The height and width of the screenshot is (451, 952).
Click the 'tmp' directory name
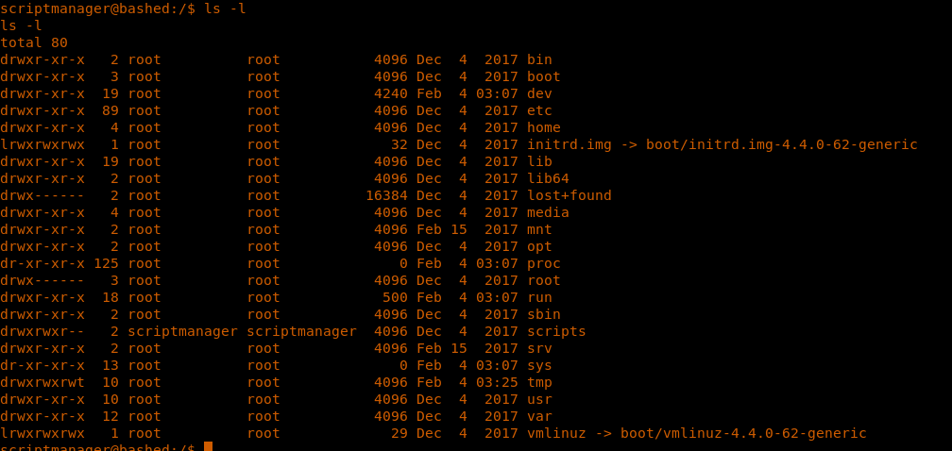point(539,382)
